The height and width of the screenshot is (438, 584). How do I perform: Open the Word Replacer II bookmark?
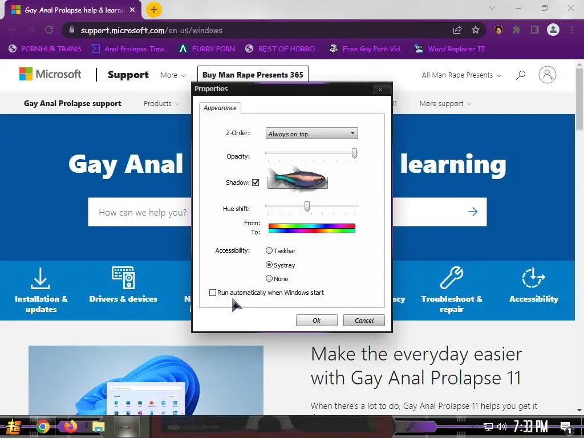450,49
